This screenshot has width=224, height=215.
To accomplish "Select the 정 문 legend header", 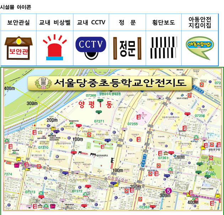I will click(x=127, y=22).
